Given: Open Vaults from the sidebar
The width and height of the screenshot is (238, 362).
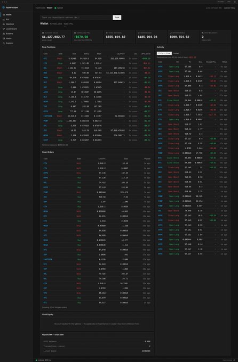Looking at the screenshot, I should 16,38.
